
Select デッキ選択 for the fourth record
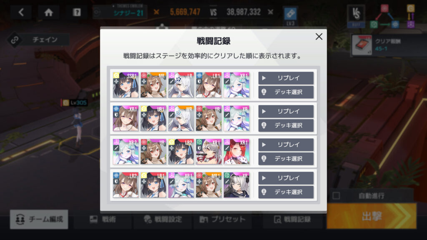point(286,192)
